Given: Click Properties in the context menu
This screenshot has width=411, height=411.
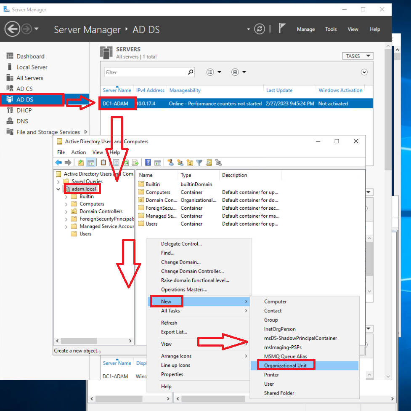Looking at the screenshot, I should (172, 374).
